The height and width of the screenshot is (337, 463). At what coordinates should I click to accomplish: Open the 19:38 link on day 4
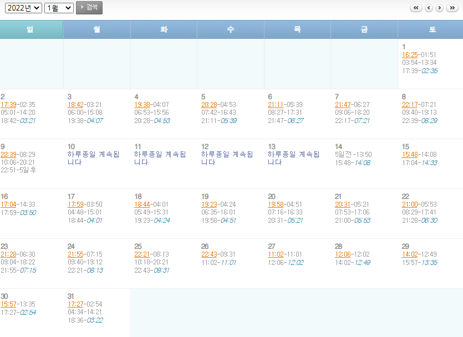coord(143,105)
